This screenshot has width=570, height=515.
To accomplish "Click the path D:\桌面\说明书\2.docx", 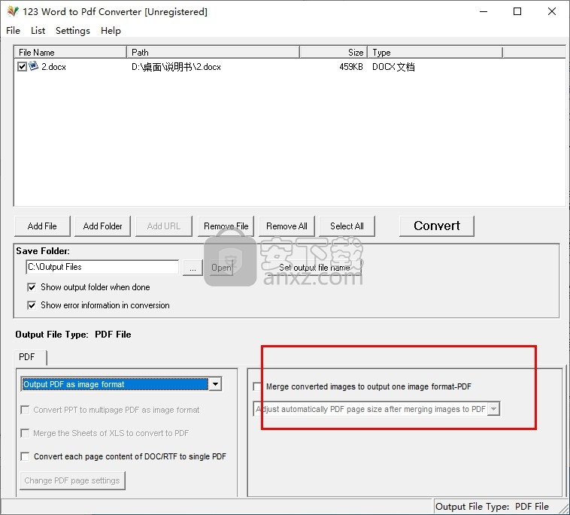I will tap(176, 67).
